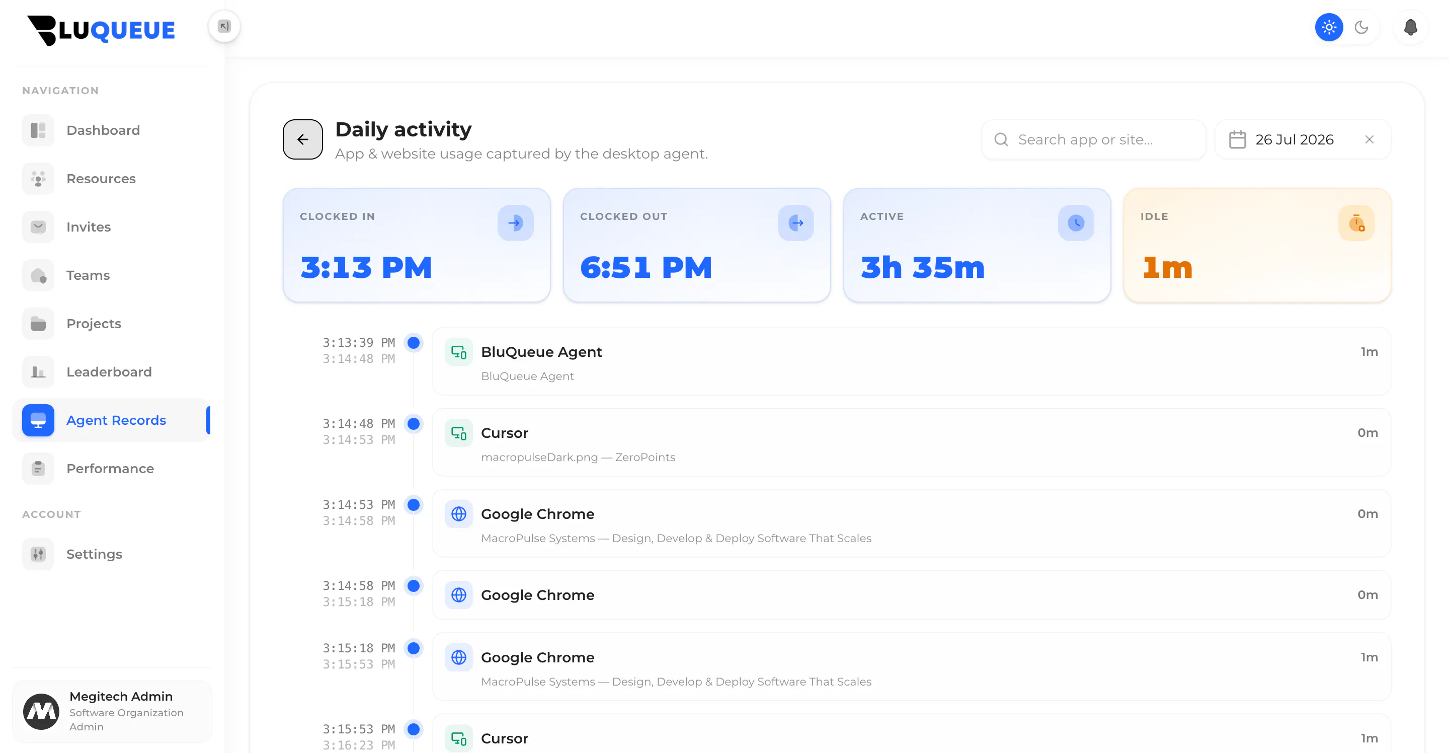Select the 3:13 PM clocked in value
The width and height of the screenshot is (1449, 753).
pyautogui.click(x=366, y=267)
